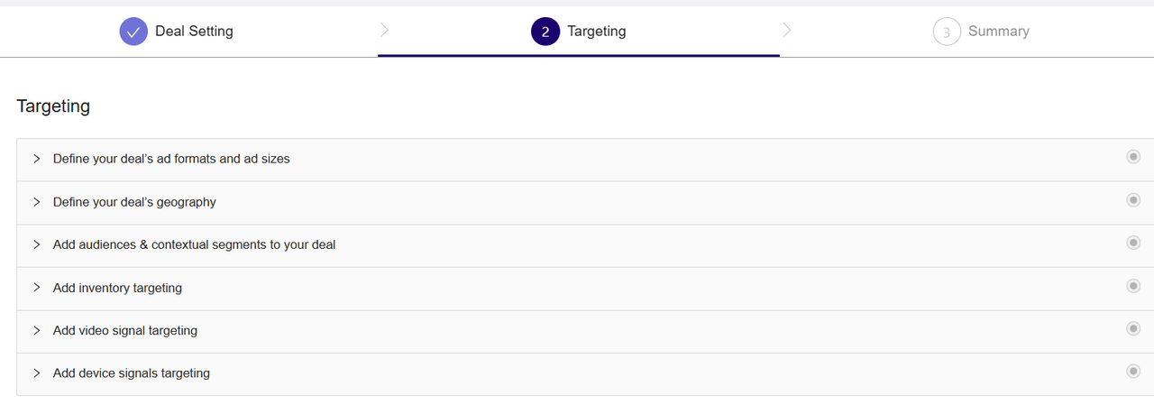Expand the device signals targeting chevron
The width and height of the screenshot is (1154, 414).
coord(37,373)
